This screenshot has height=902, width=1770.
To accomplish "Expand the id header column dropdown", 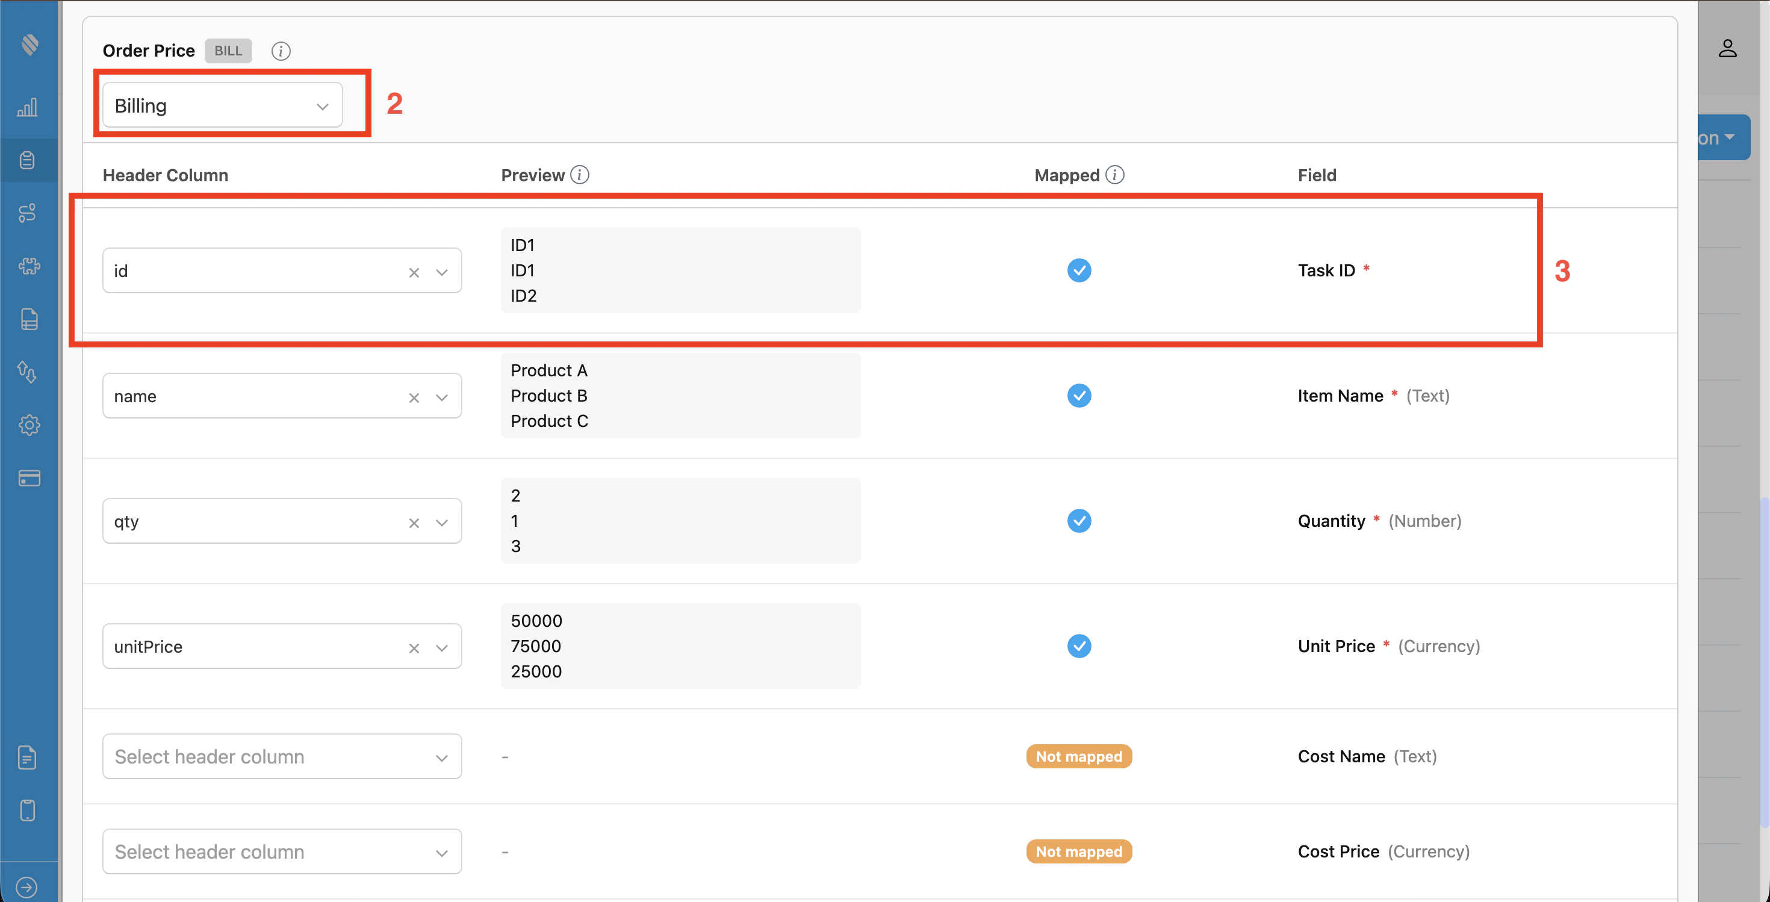I will pos(442,271).
